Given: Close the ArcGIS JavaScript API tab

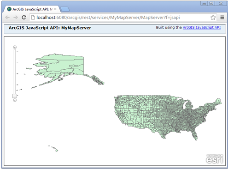Looking at the screenshot, I should point(55,9).
